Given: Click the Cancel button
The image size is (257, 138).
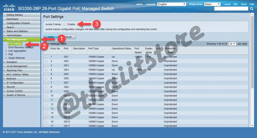Looking at the screenshot, I should click(x=68, y=37).
